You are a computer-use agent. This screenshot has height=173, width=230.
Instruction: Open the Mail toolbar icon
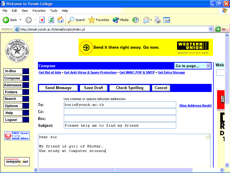point(146,20)
